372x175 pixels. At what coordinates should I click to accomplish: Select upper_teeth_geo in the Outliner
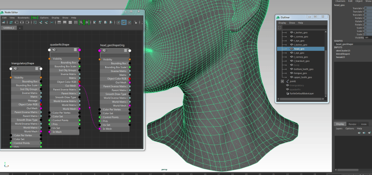click(x=303, y=77)
